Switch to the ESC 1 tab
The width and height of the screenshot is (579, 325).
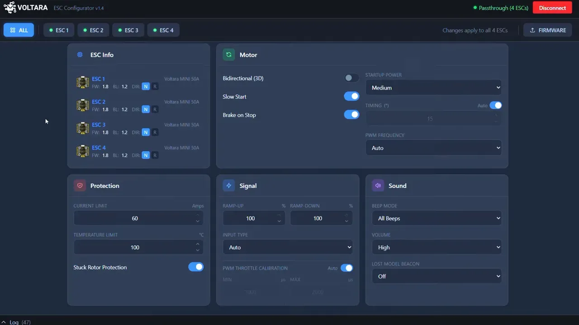59,30
